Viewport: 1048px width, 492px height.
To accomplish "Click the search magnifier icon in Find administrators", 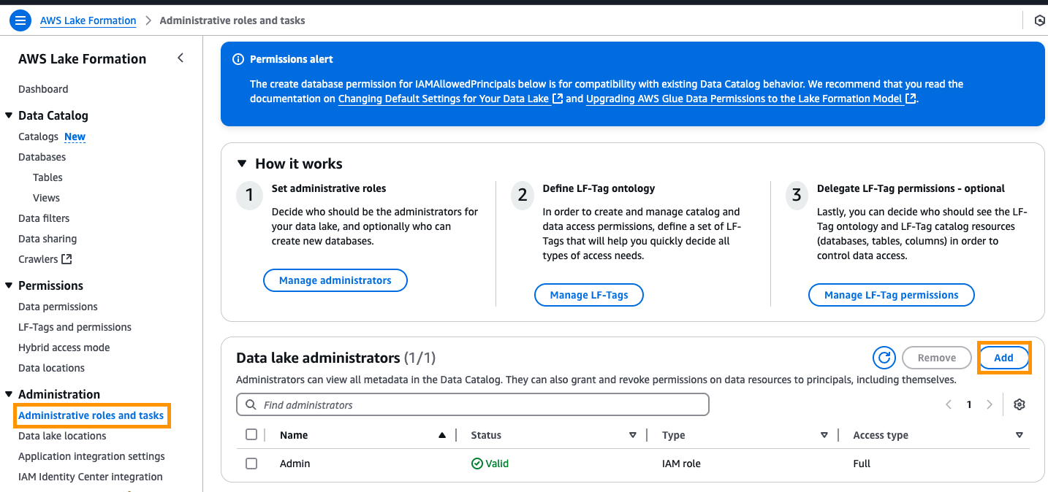I will click(251, 404).
